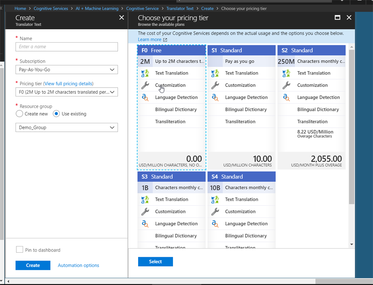Check the Pin to dashboard checkbox
The image size is (373, 285).
[x=20, y=249]
